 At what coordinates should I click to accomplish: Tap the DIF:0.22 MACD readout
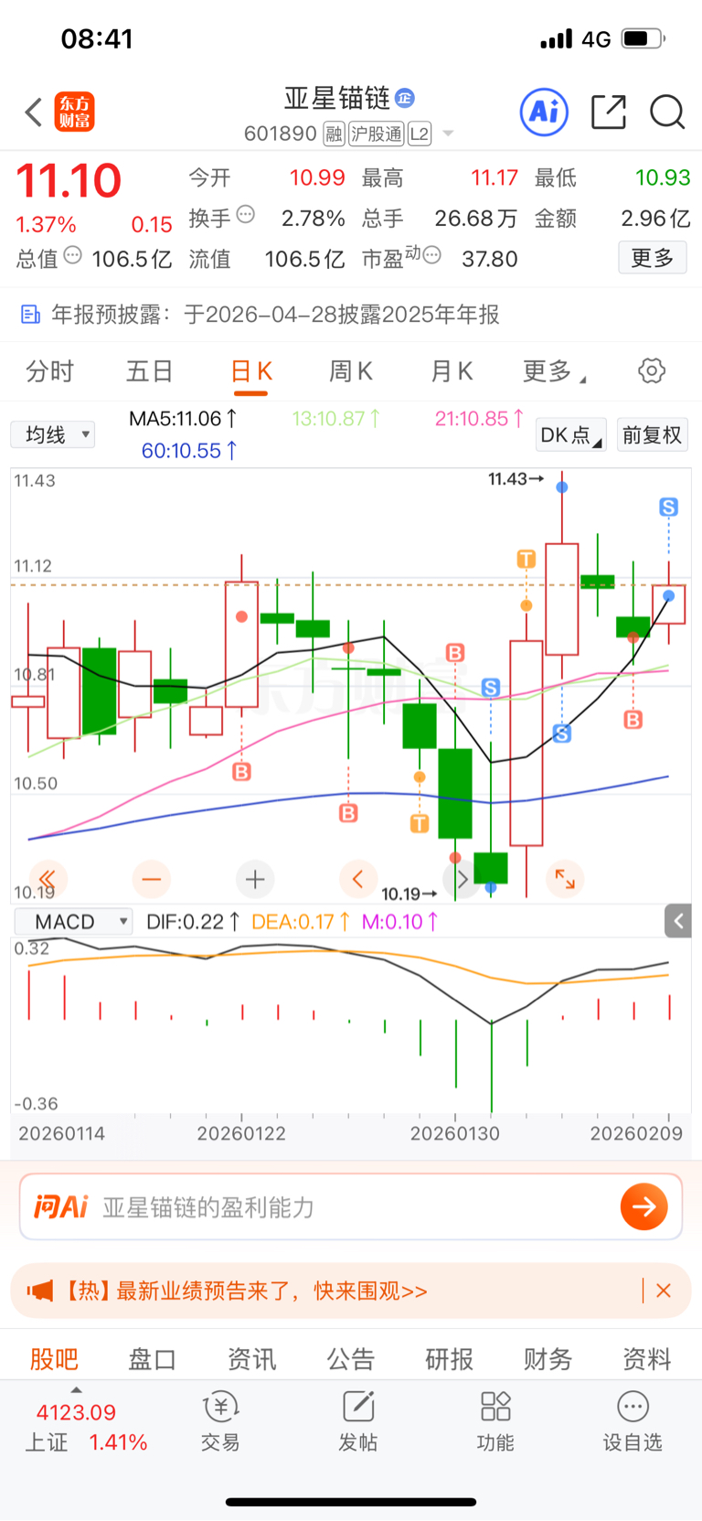coord(193,921)
